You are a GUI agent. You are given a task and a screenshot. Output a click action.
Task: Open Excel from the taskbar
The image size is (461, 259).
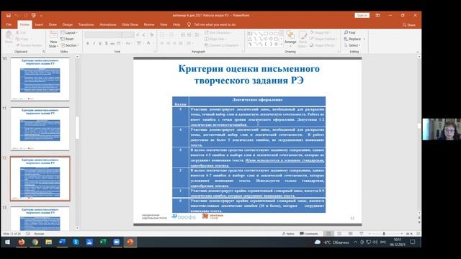tap(103, 242)
